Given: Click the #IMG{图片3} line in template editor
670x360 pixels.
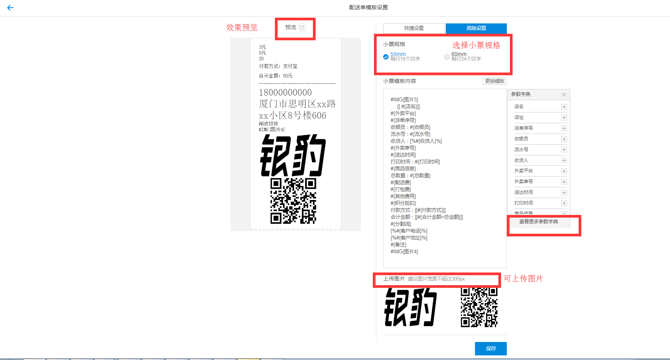Looking at the screenshot, I should (x=404, y=99).
